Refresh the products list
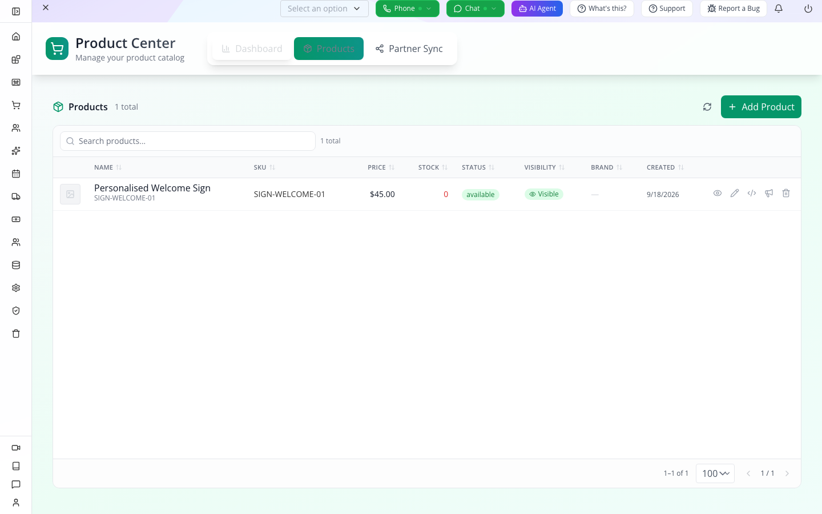 [x=707, y=107]
